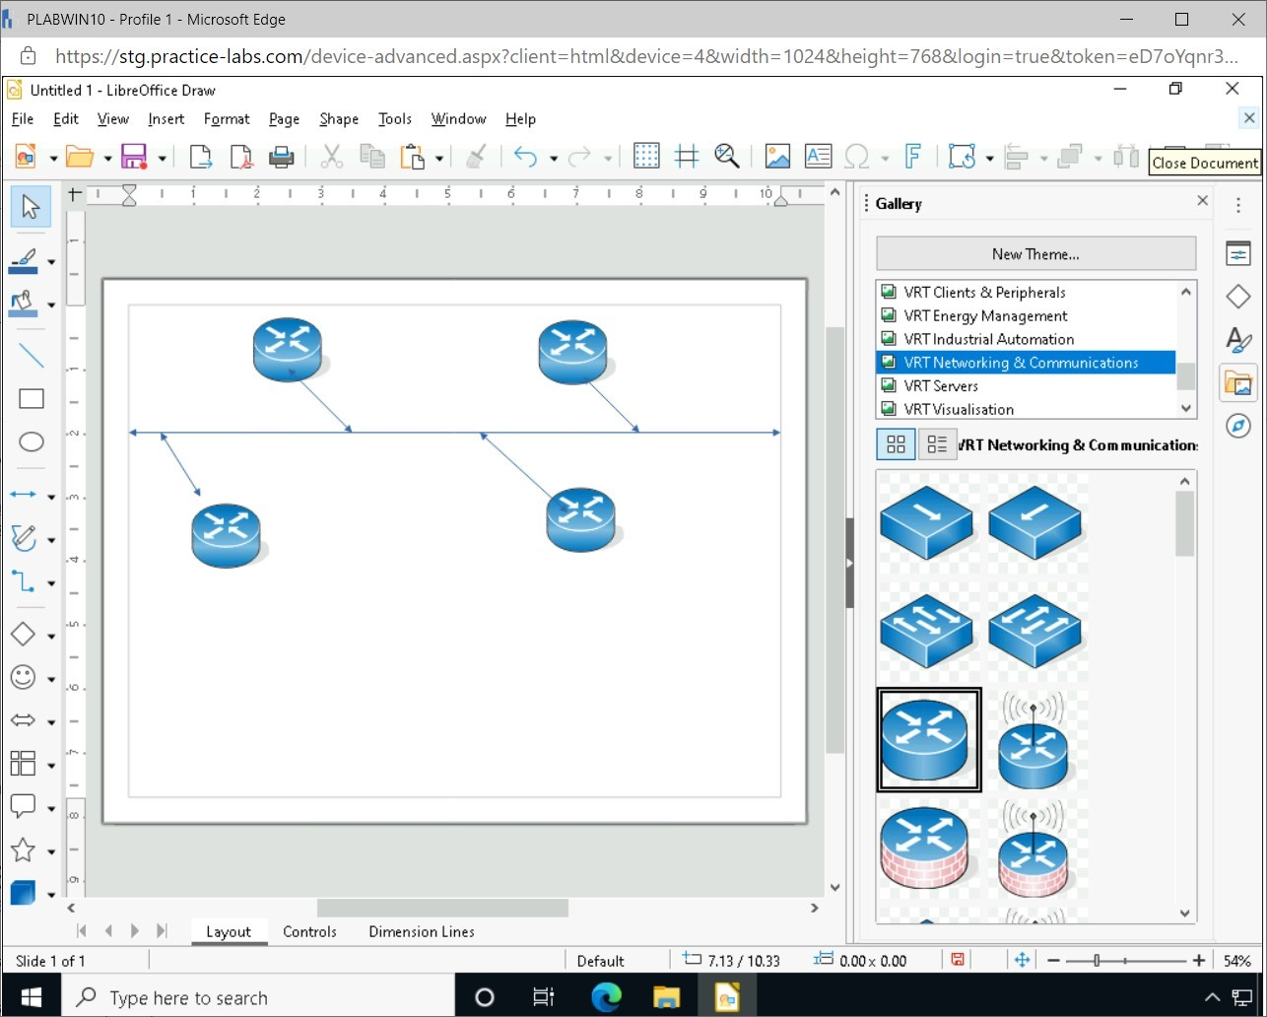Open the Undo history dropdown arrow
The image size is (1267, 1017).
coord(554,158)
